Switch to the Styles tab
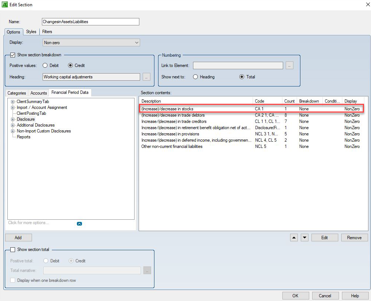This screenshot has width=371, height=301. point(31,32)
